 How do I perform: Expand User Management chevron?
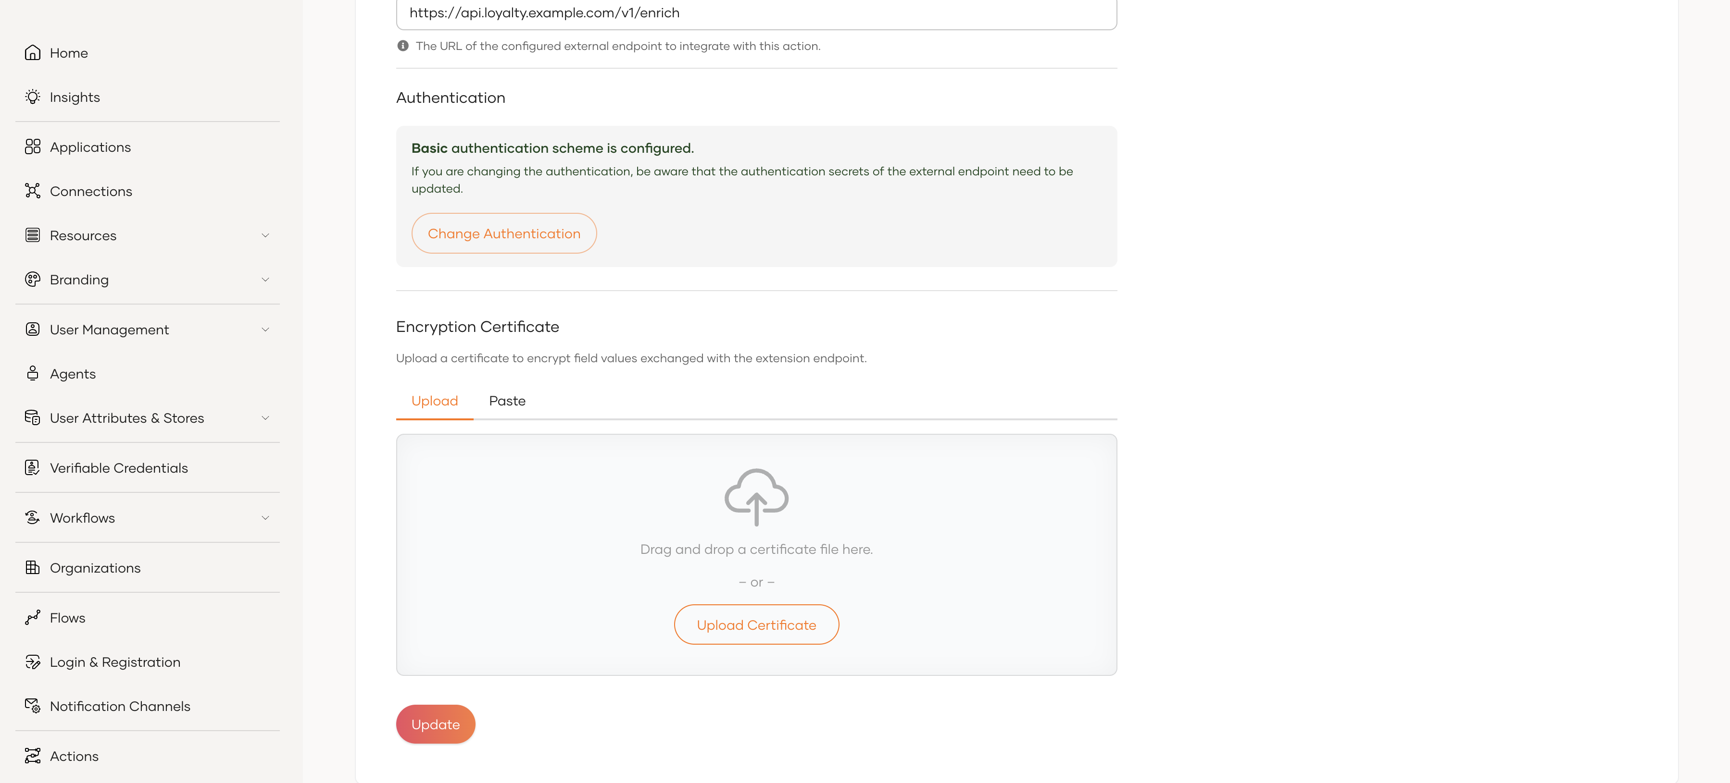pyautogui.click(x=265, y=330)
